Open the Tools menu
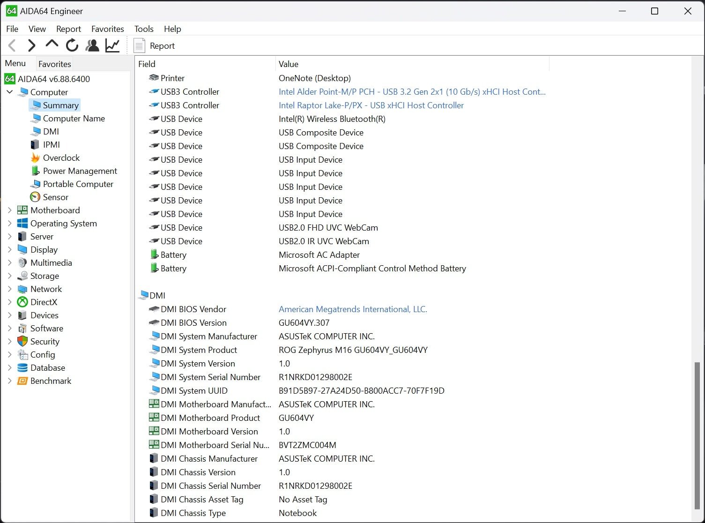This screenshot has height=523, width=705. (144, 29)
